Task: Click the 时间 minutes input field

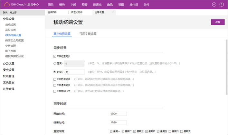Action: [74, 72]
